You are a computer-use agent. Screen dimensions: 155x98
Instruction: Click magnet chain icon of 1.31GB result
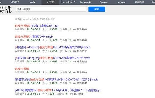[75, 83]
